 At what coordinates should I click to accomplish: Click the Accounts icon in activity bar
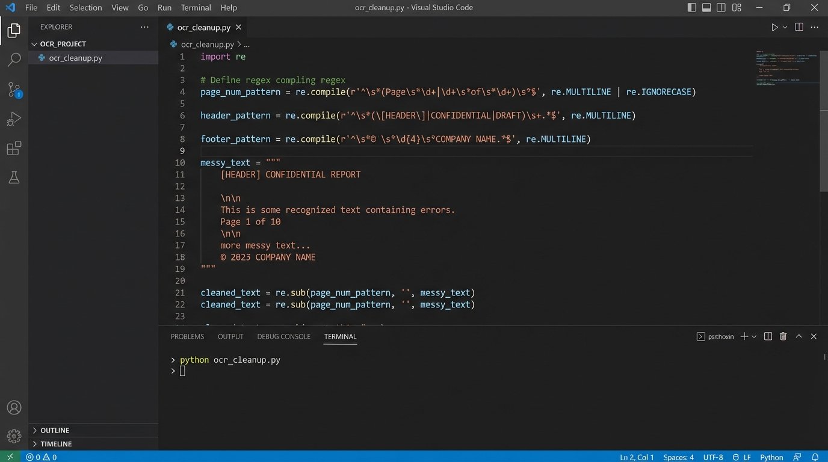click(14, 407)
